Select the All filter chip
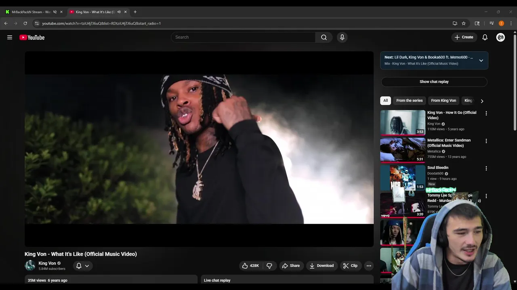The height and width of the screenshot is (290, 517). [x=385, y=101]
